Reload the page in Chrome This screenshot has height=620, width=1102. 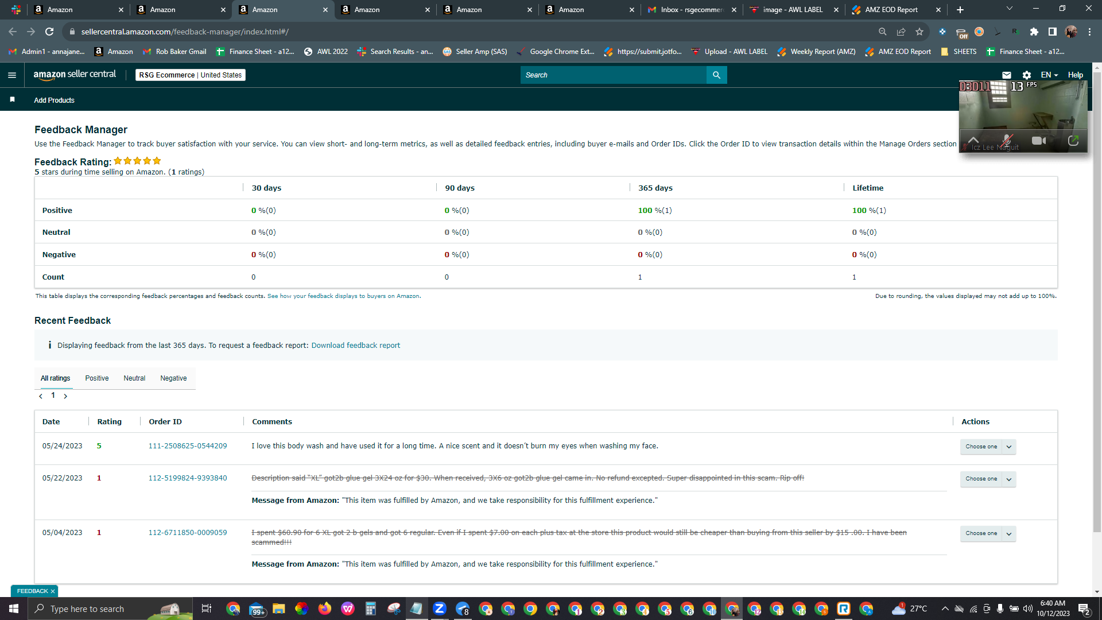click(49, 32)
